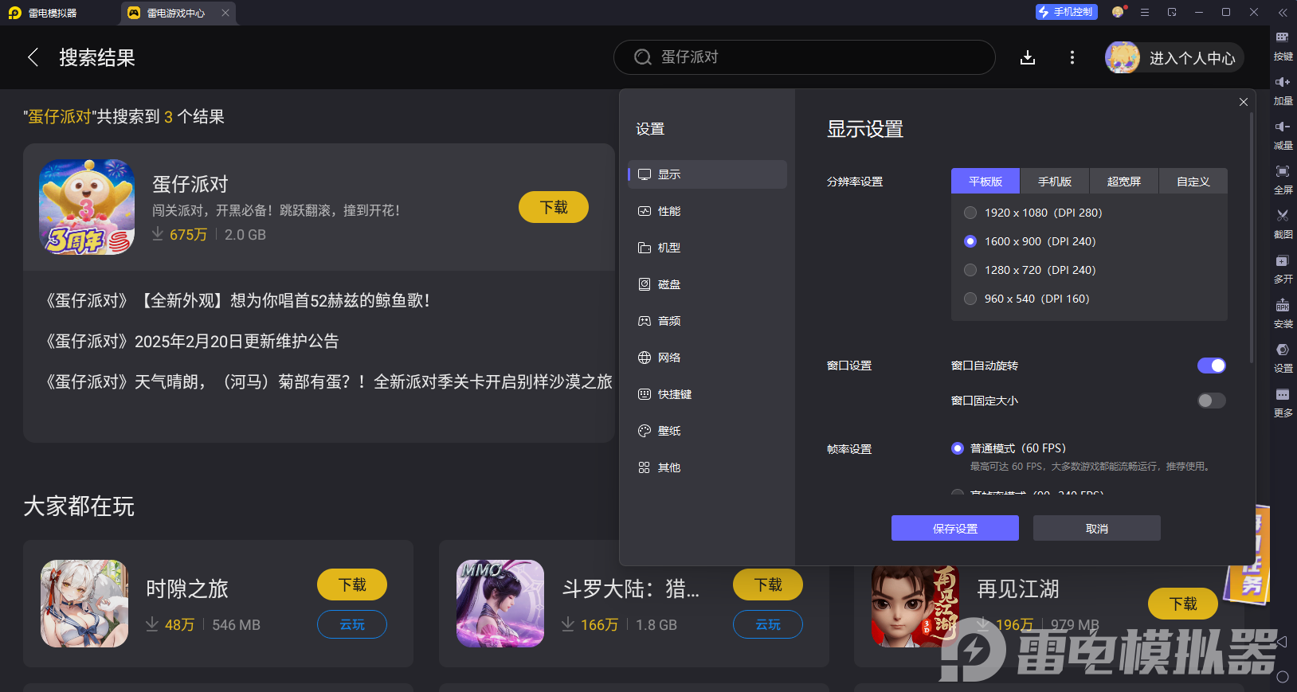Click the 保存设置 button
The height and width of the screenshot is (692, 1297).
(x=955, y=528)
